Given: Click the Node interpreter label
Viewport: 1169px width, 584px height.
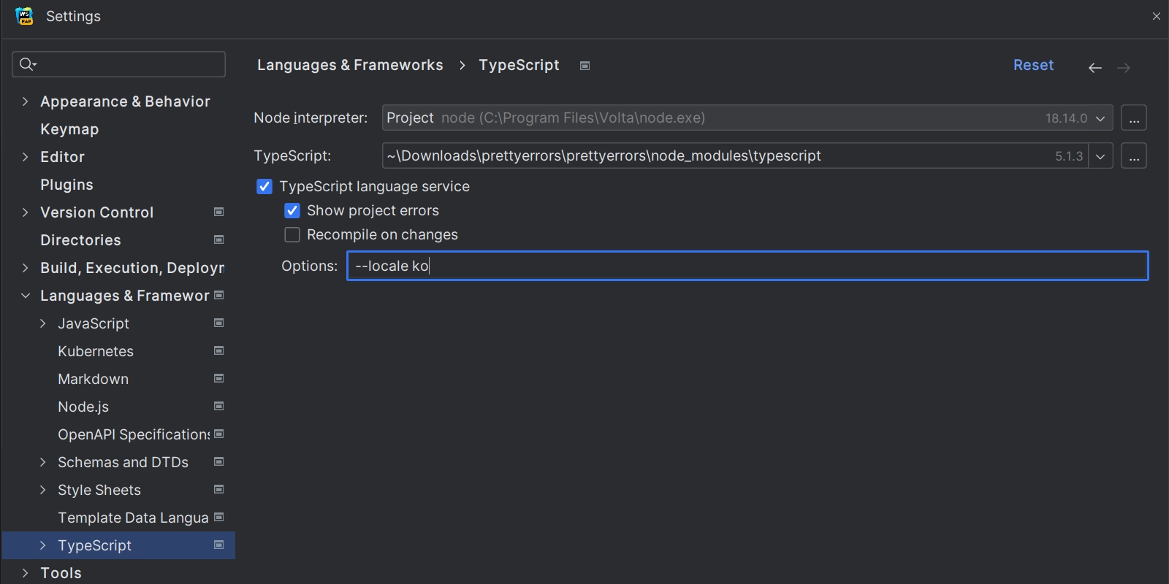Looking at the screenshot, I should 311,118.
